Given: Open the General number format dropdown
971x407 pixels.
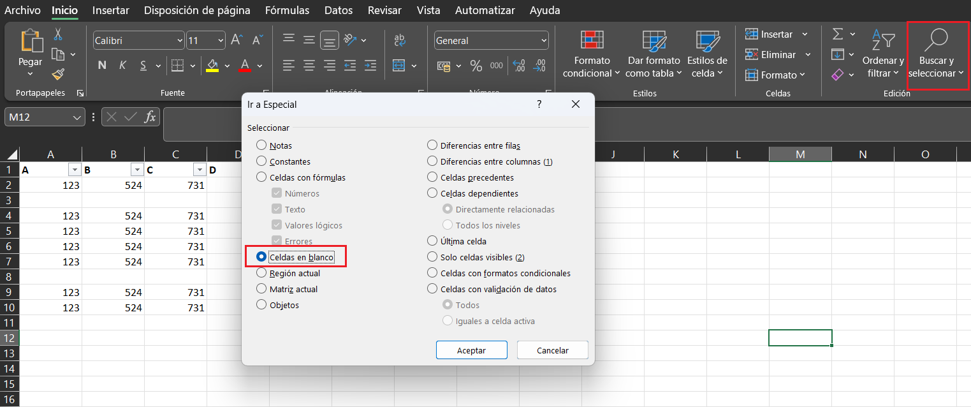Looking at the screenshot, I should (x=544, y=40).
